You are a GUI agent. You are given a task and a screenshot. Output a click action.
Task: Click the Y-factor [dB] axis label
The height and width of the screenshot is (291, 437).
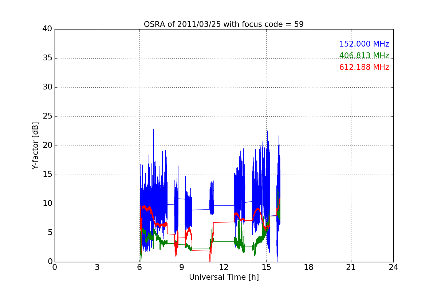point(35,145)
